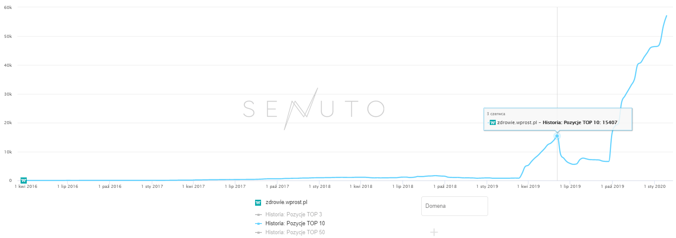Click the Wprost logo marker at chart start
This screenshot has height=238, width=676.
point(24,181)
